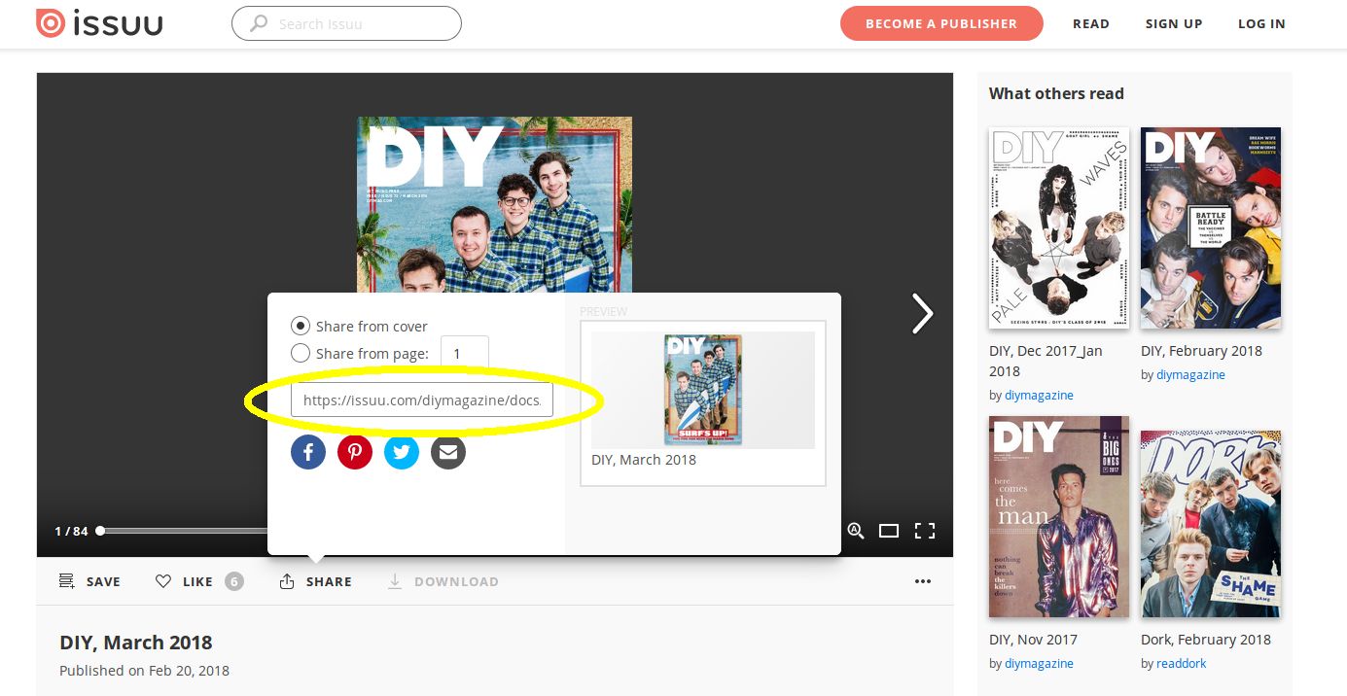Click the Like heart button
The width and height of the screenshot is (1347, 696).
click(184, 581)
